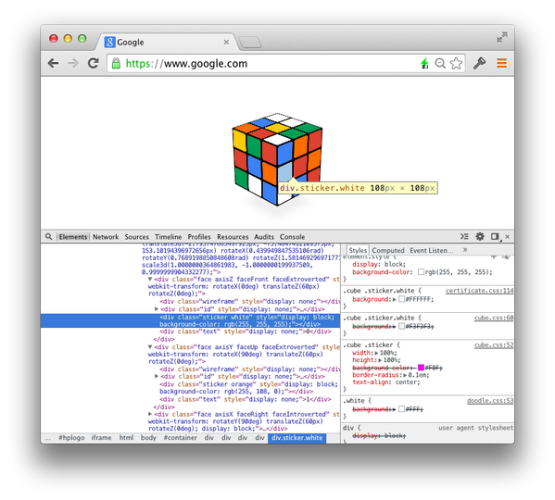Go back using the browser back arrow
555x500 pixels.
[x=53, y=63]
